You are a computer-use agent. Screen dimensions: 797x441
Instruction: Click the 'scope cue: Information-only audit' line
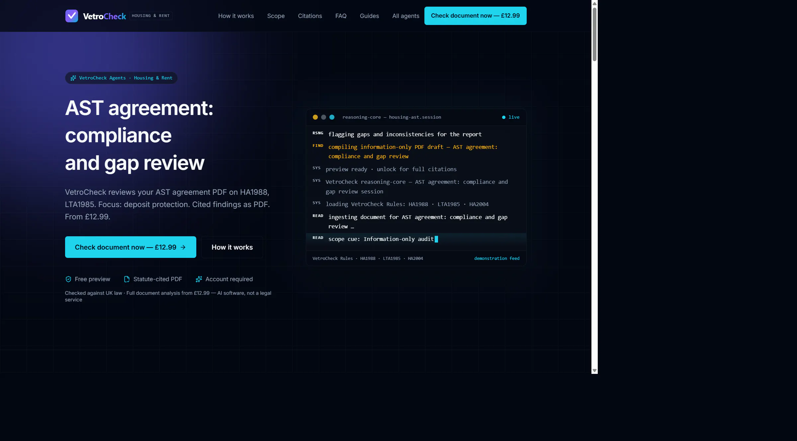[381, 239]
